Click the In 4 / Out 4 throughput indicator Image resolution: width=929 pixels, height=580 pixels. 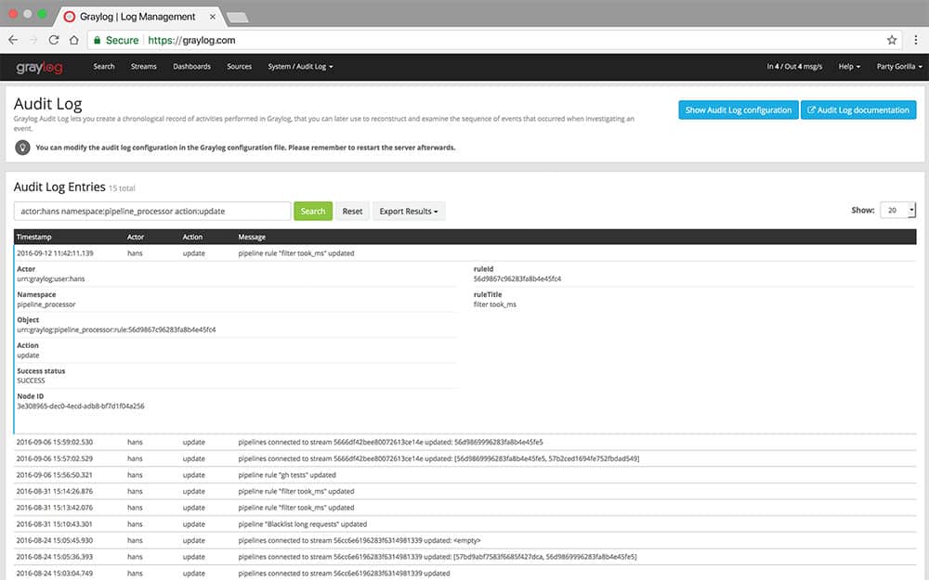[794, 66]
